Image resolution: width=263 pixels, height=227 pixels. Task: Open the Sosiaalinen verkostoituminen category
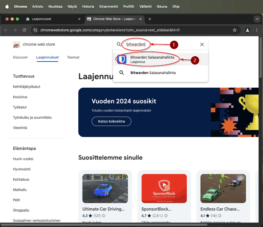coord(37,220)
